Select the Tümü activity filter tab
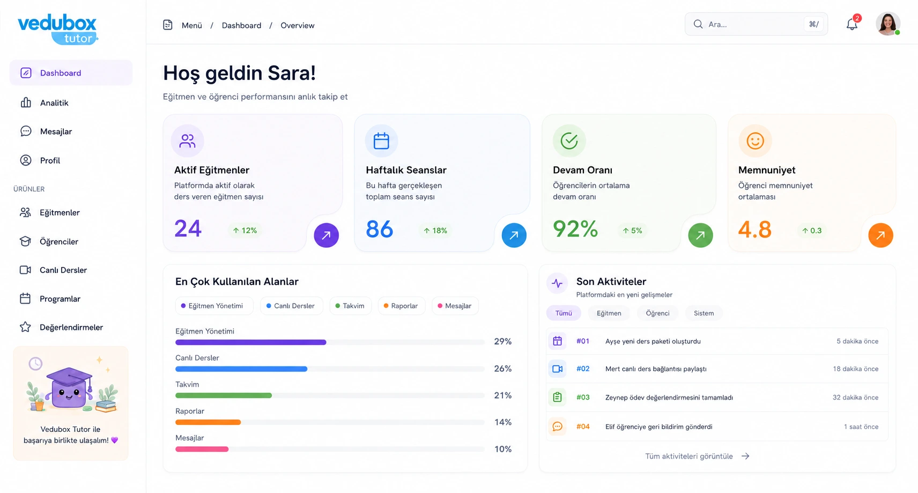 (x=564, y=313)
